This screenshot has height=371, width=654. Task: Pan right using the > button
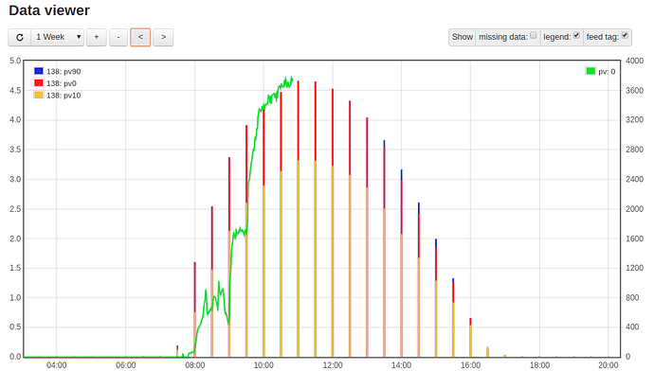pos(163,38)
